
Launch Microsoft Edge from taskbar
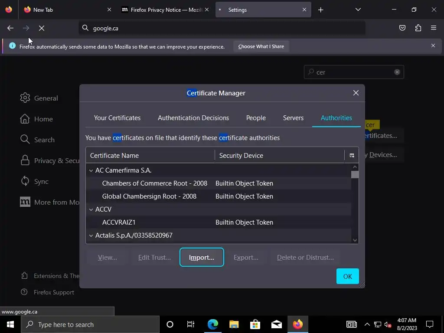click(x=212, y=324)
